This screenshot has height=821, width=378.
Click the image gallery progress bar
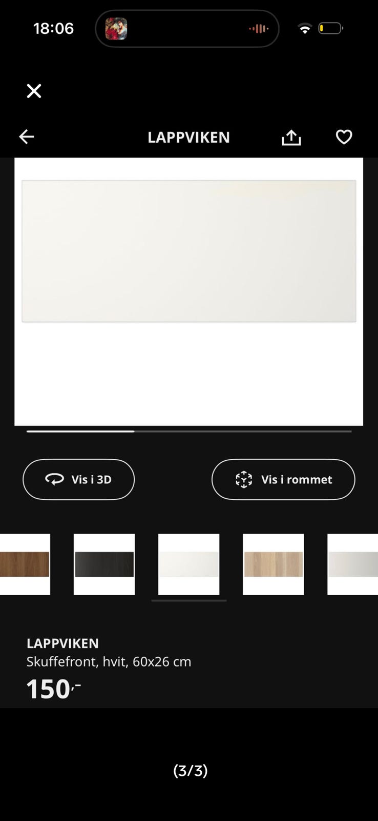(189, 432)
